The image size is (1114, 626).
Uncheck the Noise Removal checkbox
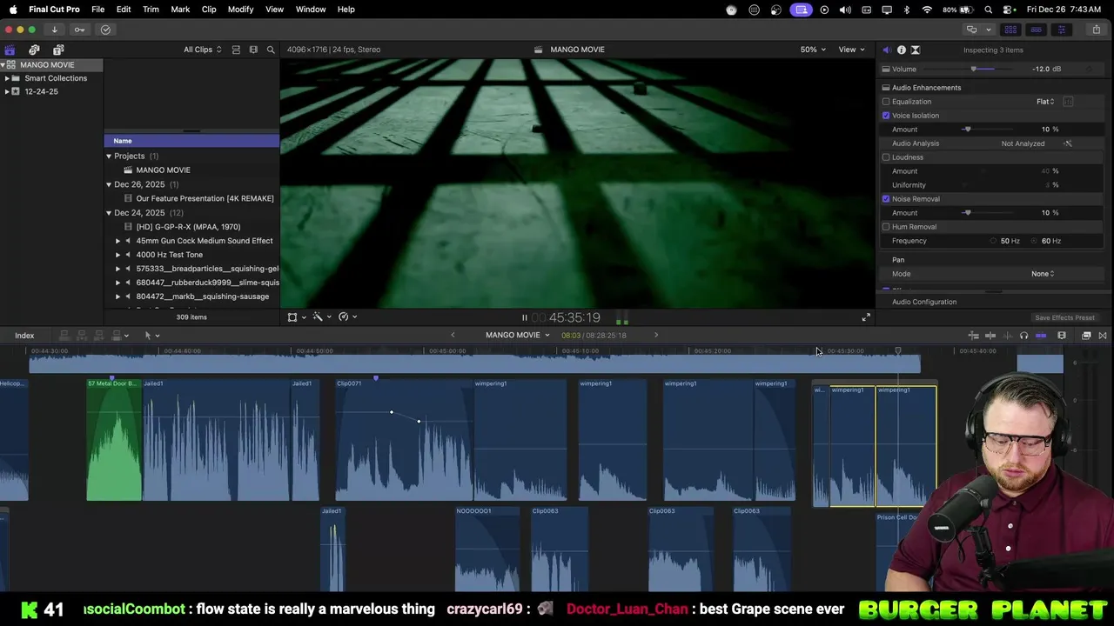pyautogui.click(x=886, y=199)
